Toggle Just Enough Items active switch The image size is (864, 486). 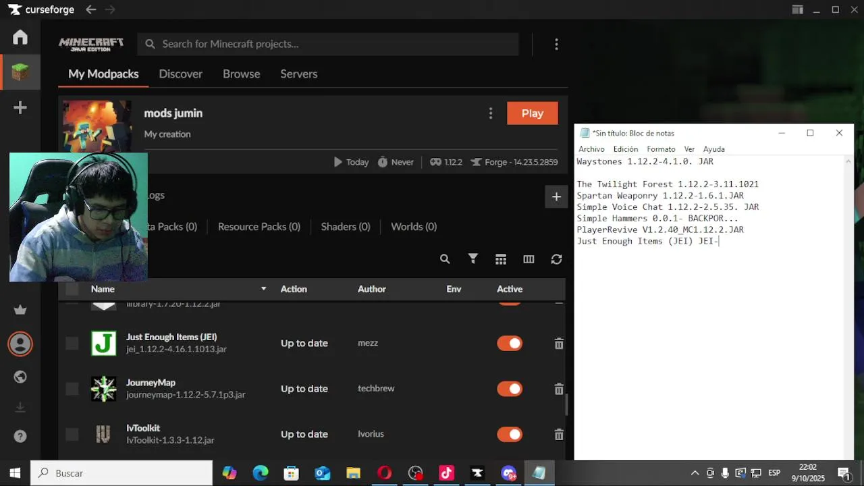(x=510, y=344)
